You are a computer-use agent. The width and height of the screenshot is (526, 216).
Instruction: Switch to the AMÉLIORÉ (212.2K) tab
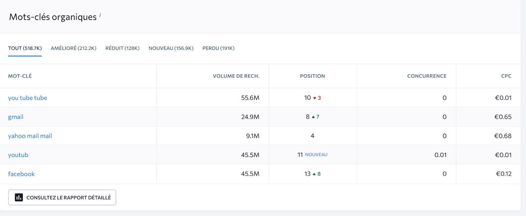coord(74,48)
